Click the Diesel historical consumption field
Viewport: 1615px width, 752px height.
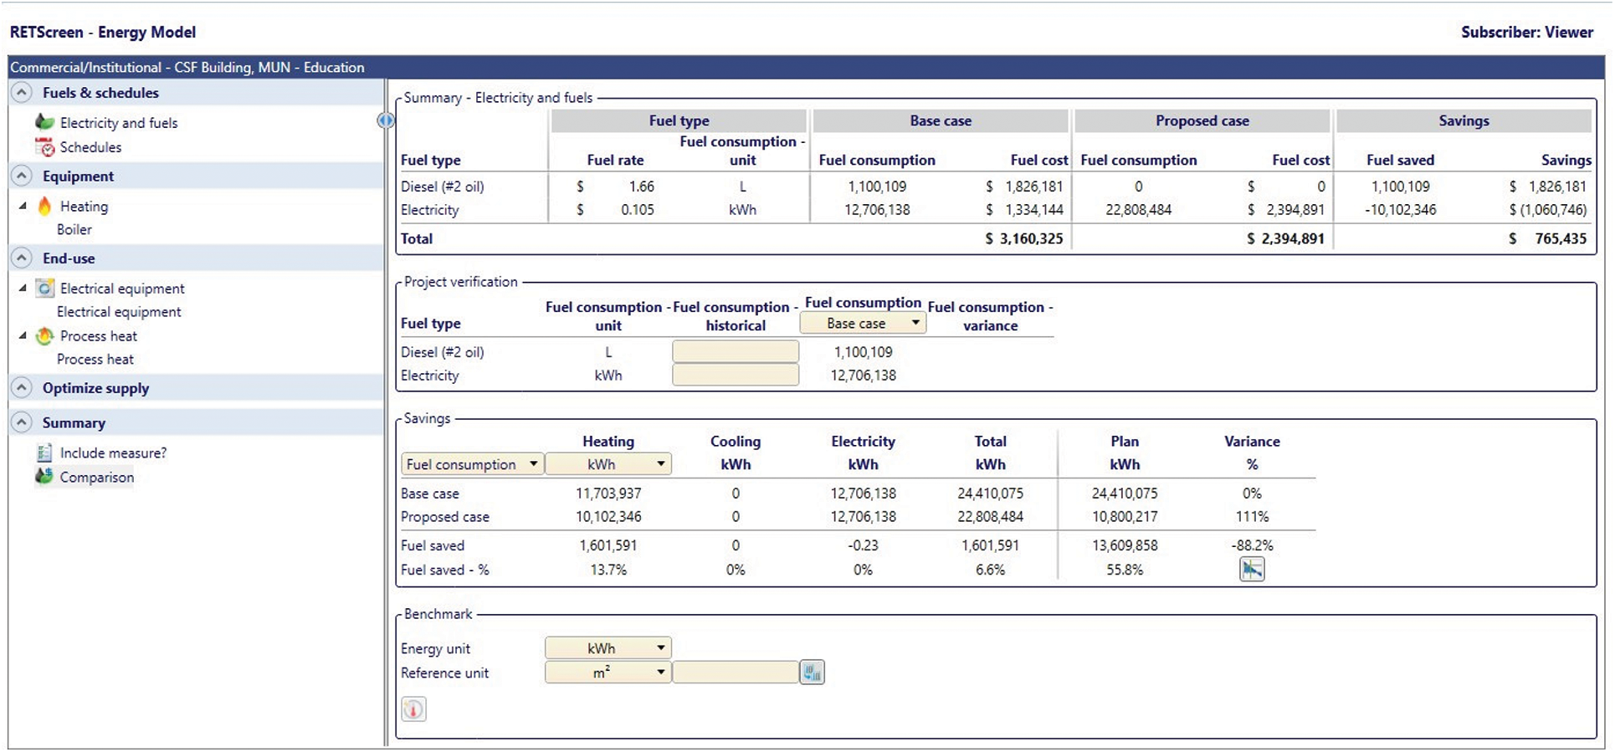(736, 352)
